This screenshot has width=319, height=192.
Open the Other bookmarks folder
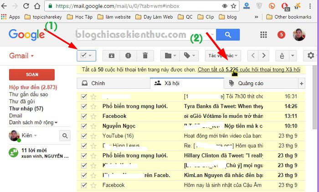[x=288, y=17]
